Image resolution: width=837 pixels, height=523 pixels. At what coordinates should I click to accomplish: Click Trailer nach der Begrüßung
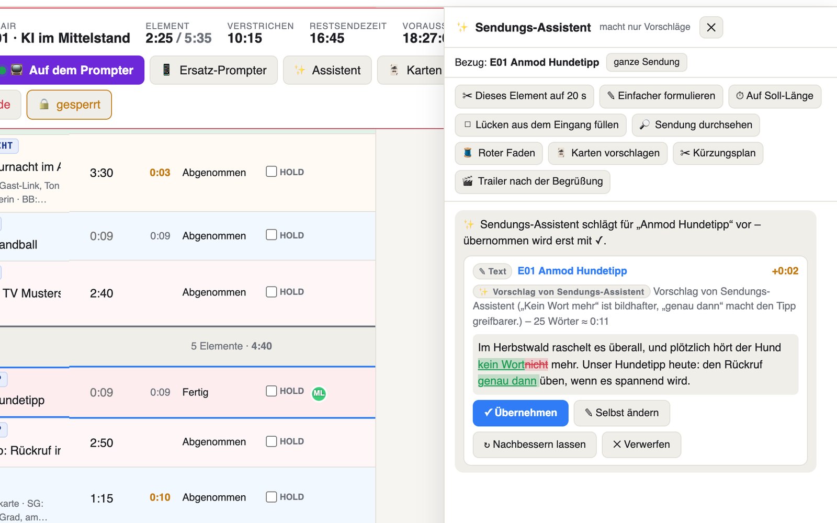(533, 181)
